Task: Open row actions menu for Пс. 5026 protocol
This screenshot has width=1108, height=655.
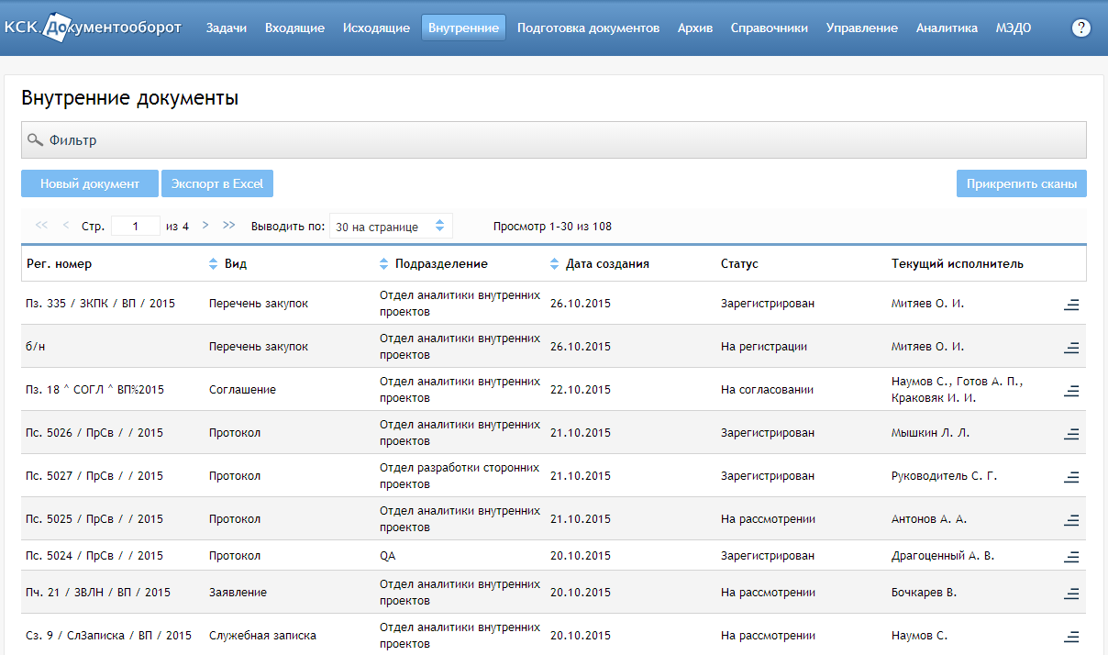Action: [1071, 434]
